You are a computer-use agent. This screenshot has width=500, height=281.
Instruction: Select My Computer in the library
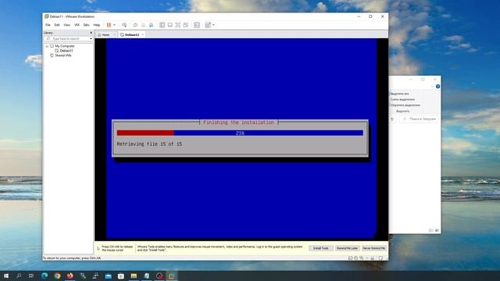coord(65,46)
